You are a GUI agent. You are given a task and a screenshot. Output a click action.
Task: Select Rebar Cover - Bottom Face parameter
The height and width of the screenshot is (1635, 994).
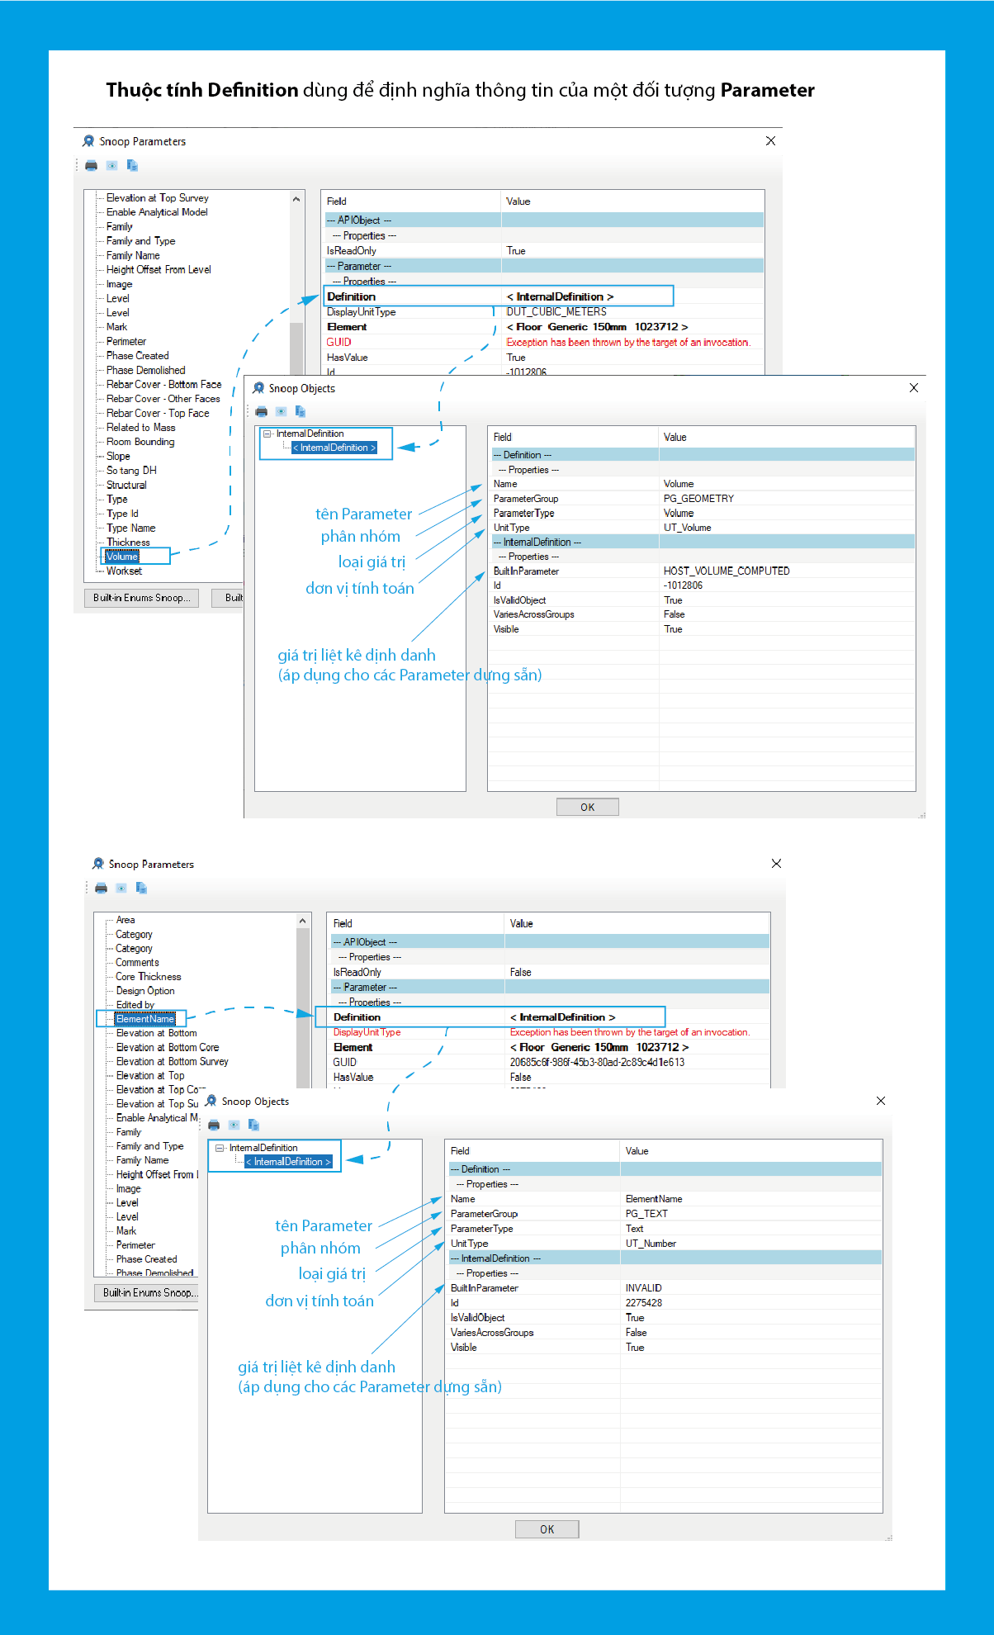163,385
